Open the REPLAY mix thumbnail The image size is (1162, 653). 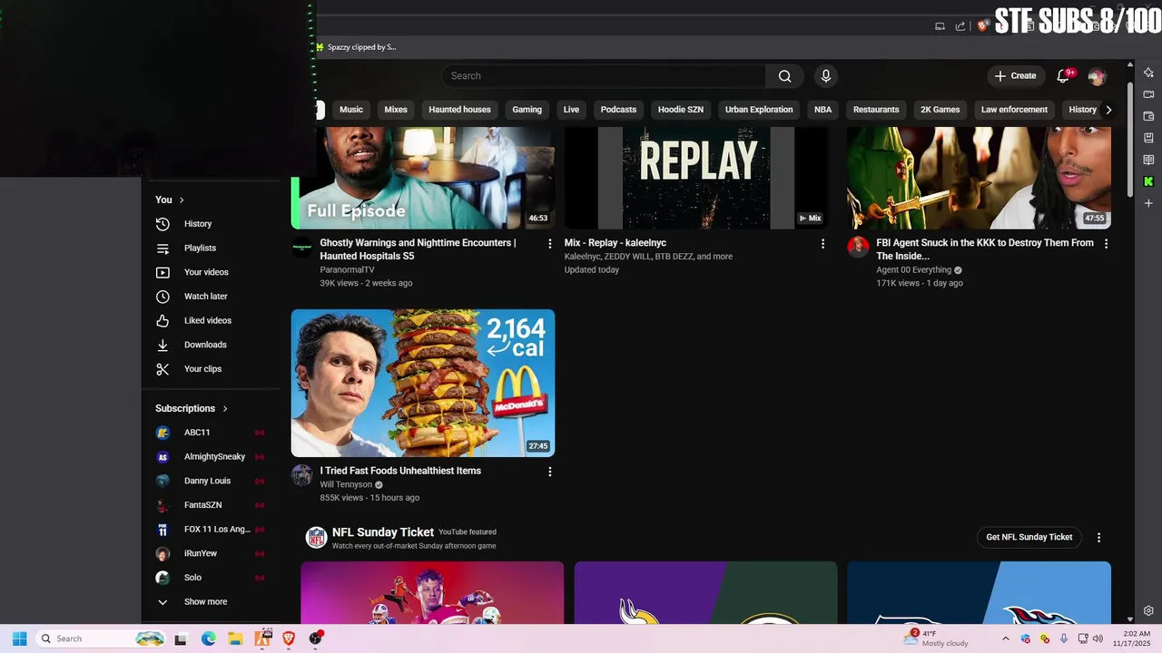click(x=696, y=178)
